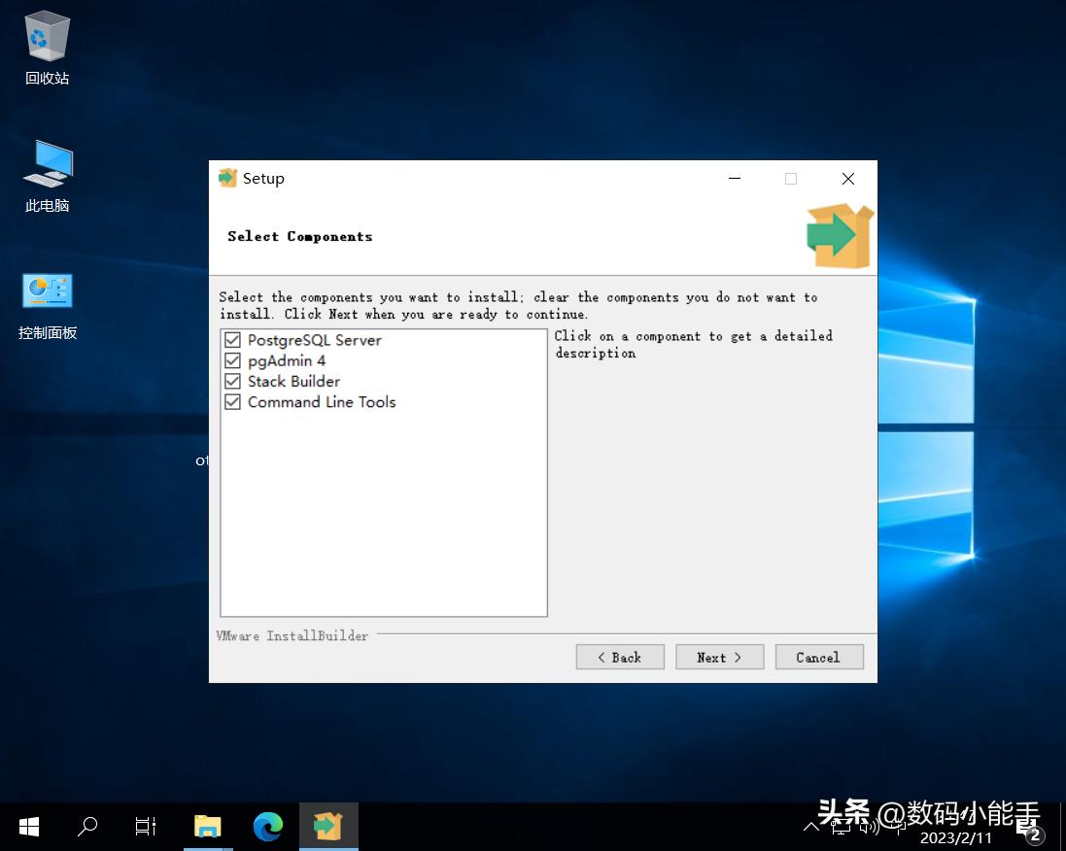Open Microsoft Edge from the taskbar
Viewport: 1066px width, 851px height.
[x=267, y=827]
